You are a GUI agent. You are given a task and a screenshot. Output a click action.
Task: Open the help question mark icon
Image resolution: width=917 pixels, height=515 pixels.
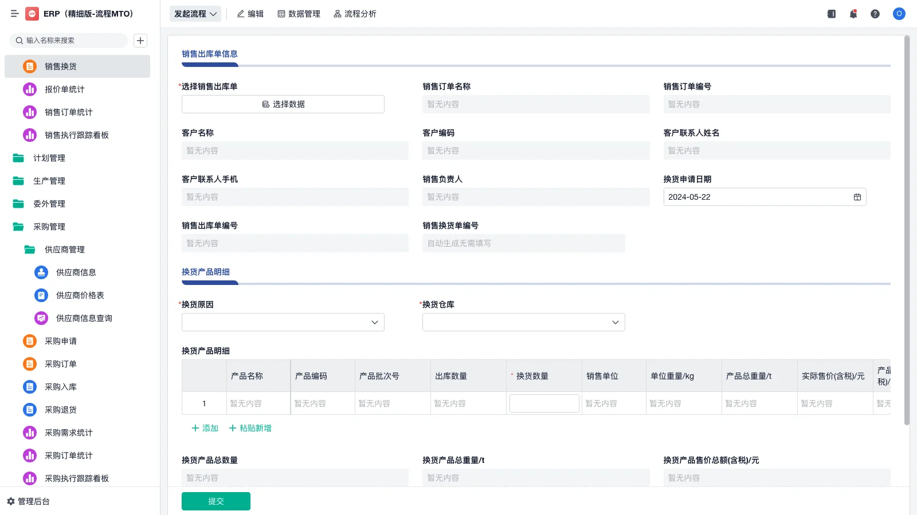(x=875, y=14)
